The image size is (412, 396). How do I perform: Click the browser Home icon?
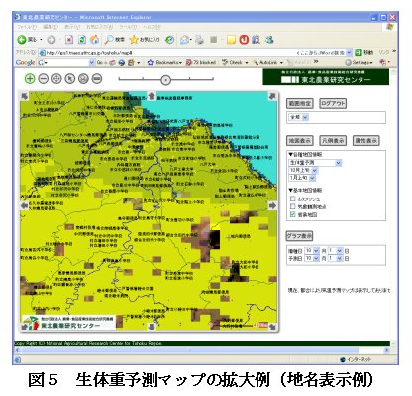[x=95, y=40]
